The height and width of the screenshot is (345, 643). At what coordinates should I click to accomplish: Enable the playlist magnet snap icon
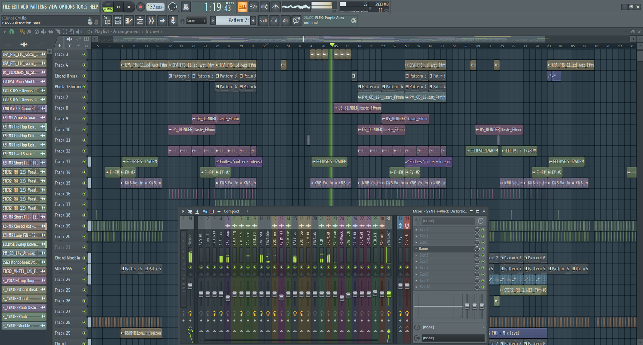pyautogui.click(x=12, y=31)
